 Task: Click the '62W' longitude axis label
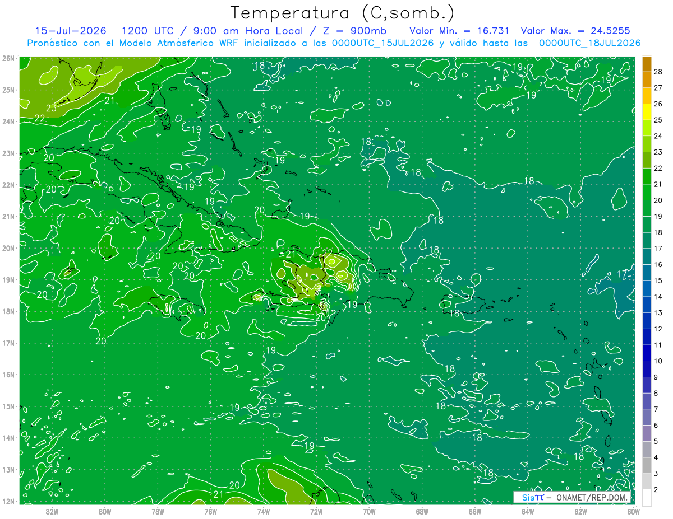pos(581,511)
